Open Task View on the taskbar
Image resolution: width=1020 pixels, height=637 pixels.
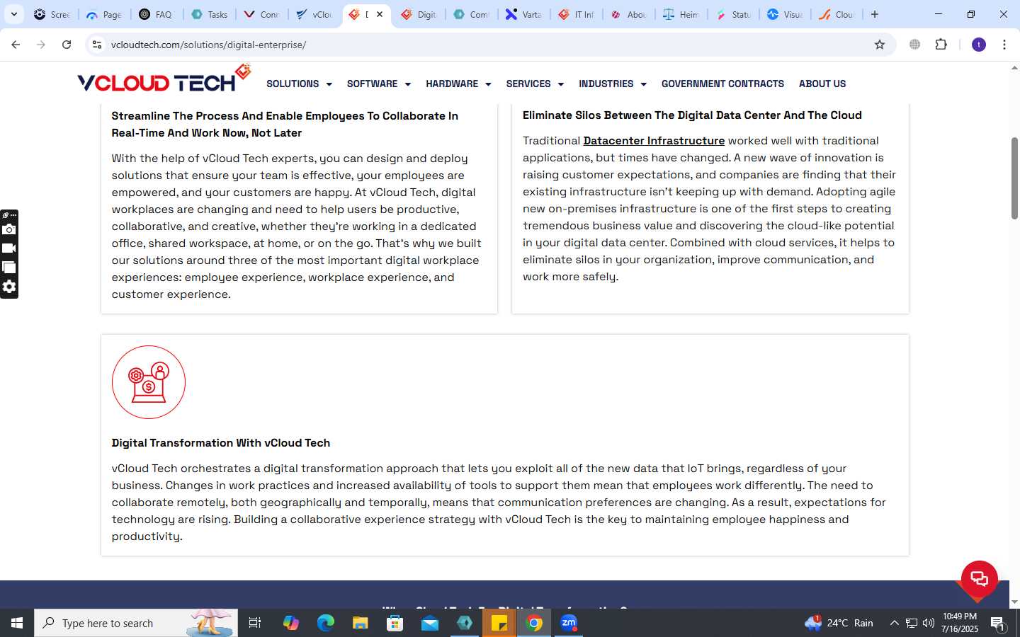click(255, 623)
